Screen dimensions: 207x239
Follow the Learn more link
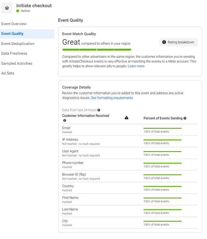(136, 66)
